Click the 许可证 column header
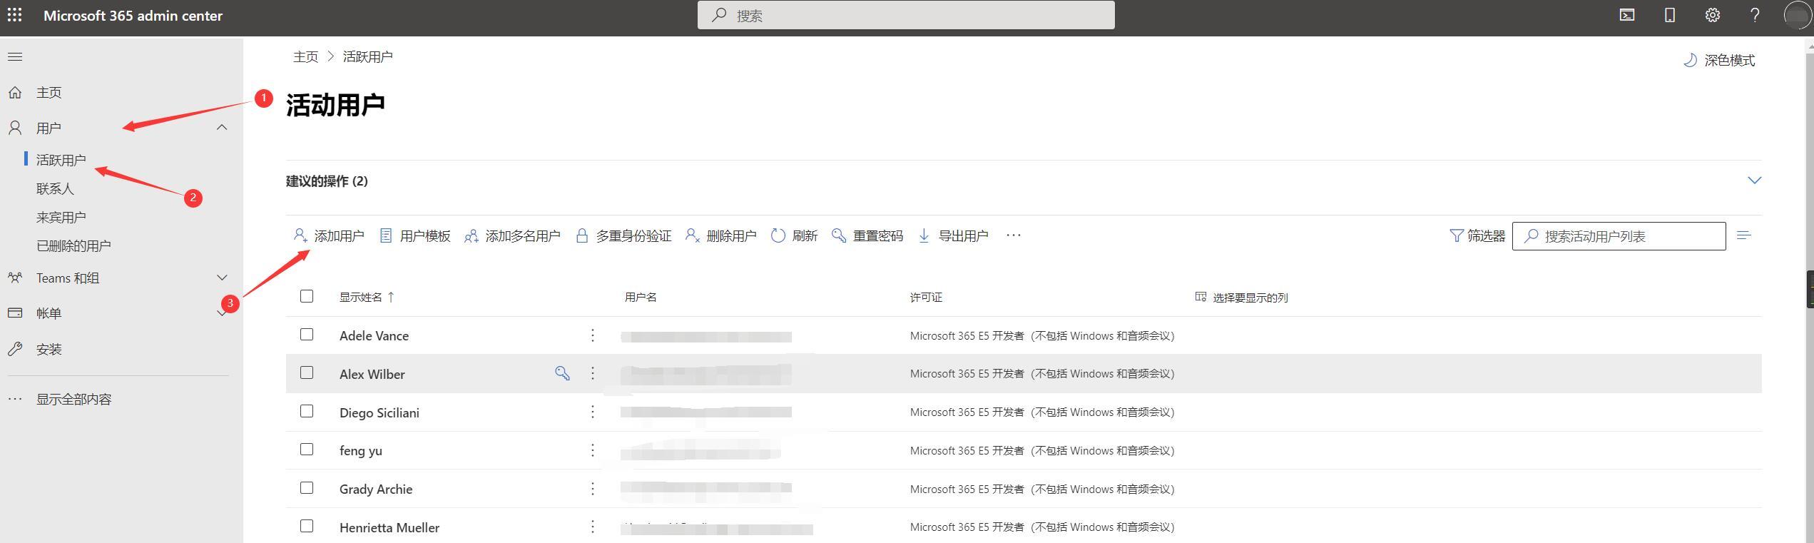This screenshot has width=1814, height=543. click(x=926, y=297)
